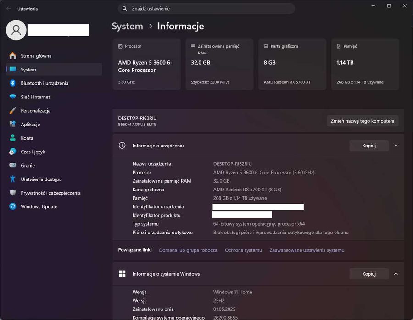Click the Windows Update sync icon
Viewport: 413px width, 320px height.
click(x=13, y=206)
